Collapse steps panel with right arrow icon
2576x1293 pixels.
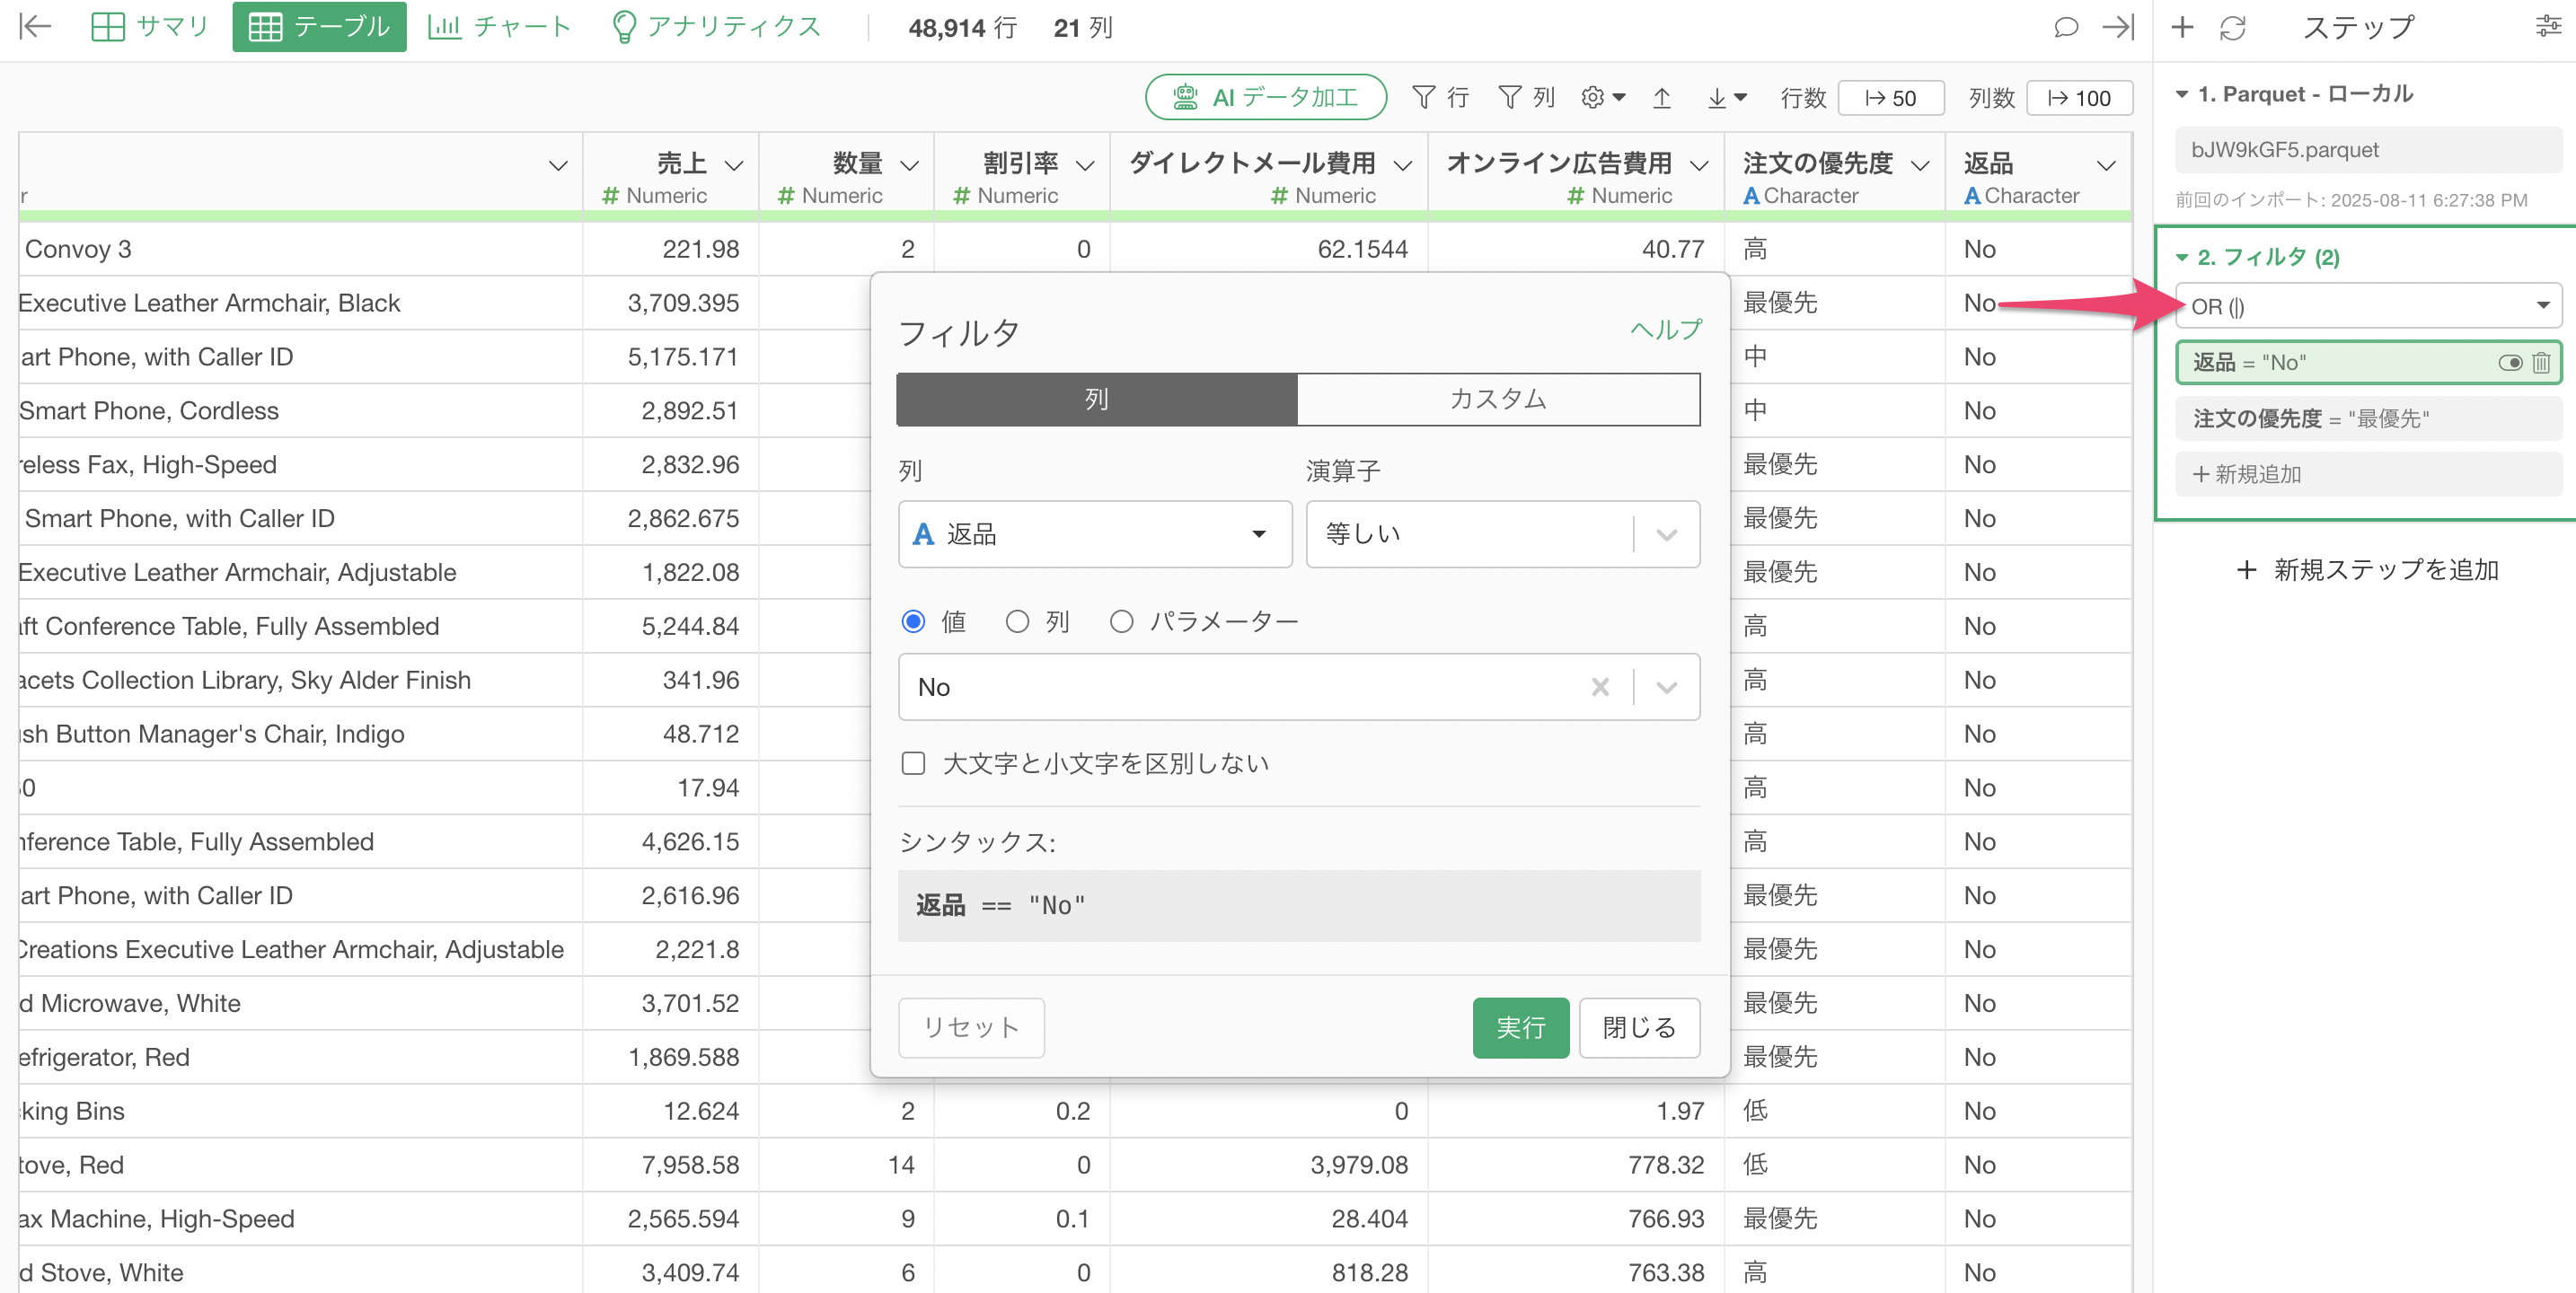point(2117,27)
